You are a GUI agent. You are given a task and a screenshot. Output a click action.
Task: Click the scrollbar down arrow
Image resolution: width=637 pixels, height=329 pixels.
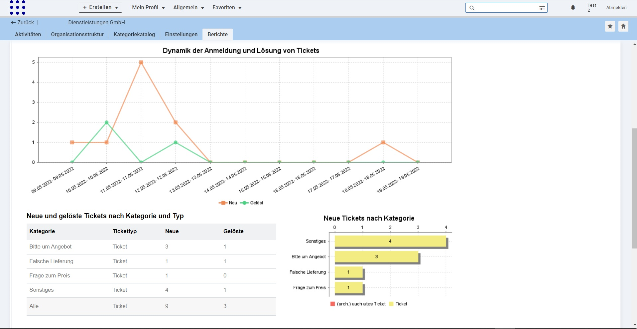click(x=634, y=325)
